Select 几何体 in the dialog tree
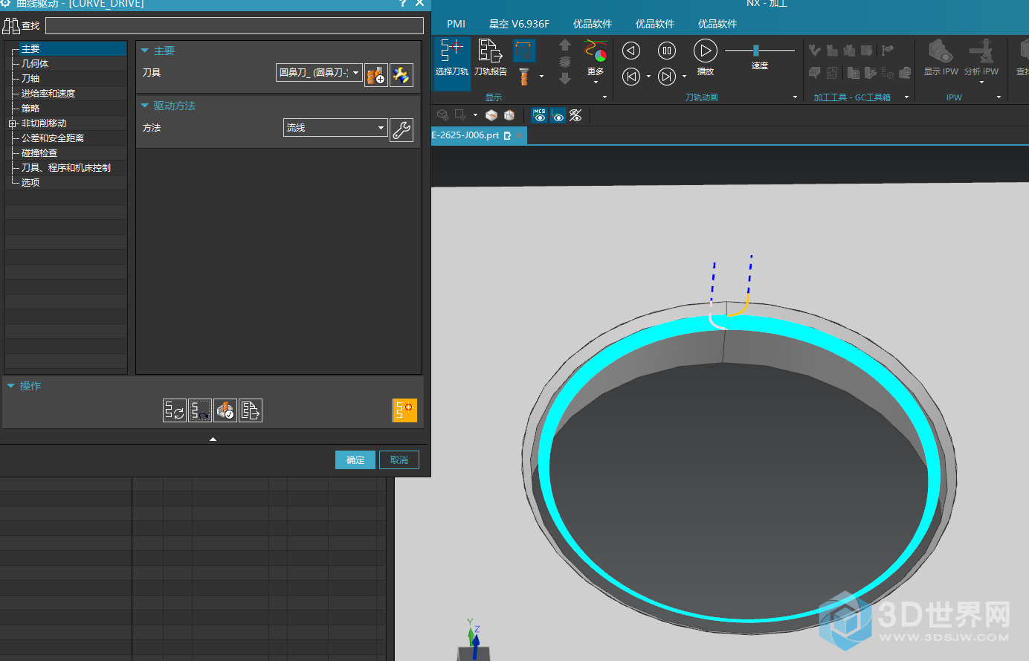This screenshot has width=1029, height=661. pyautogui.click(x=35, y=64)
